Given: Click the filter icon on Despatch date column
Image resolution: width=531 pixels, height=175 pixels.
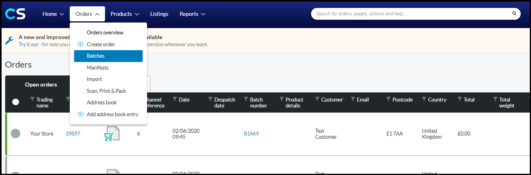Looking at the screenshot, I should [210, 99].
